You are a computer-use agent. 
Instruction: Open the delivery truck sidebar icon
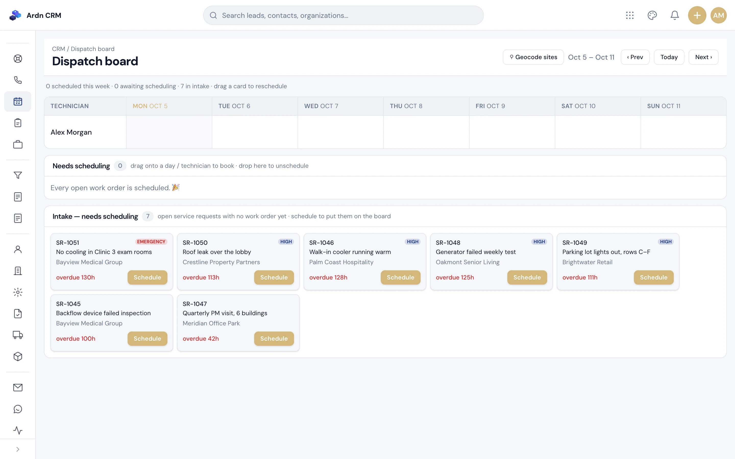point(18,335)
